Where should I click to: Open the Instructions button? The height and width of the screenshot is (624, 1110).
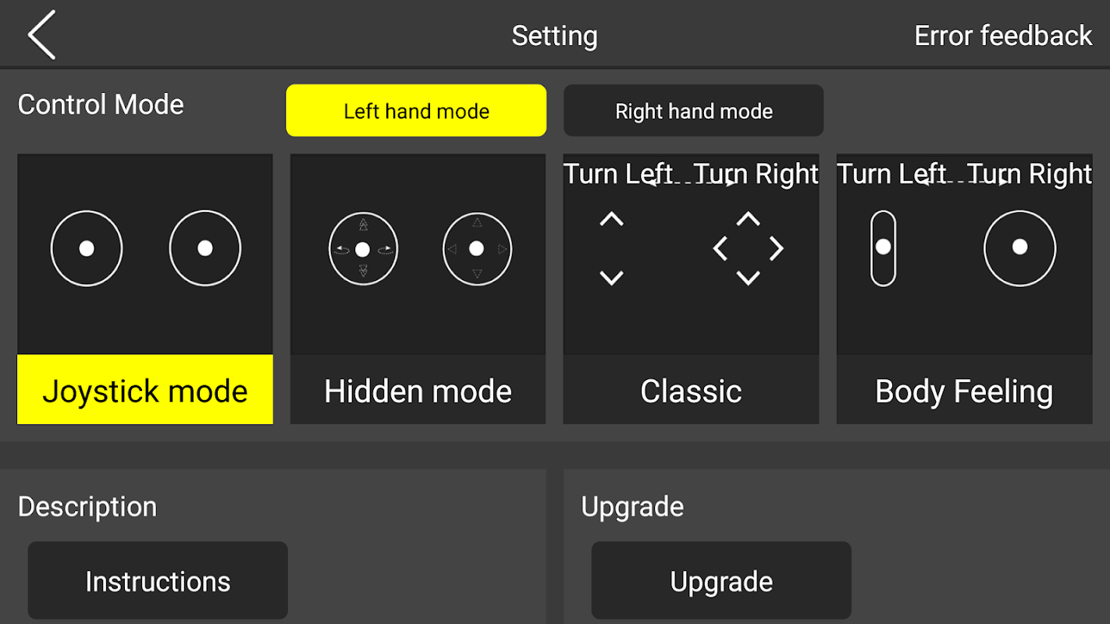click(158, 581)
